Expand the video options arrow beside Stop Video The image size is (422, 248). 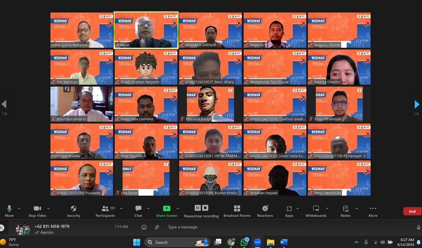coord(48,208)
